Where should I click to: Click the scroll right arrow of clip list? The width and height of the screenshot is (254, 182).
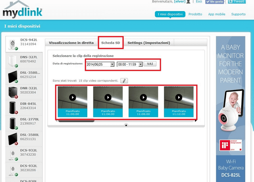(x=196, y=121)
